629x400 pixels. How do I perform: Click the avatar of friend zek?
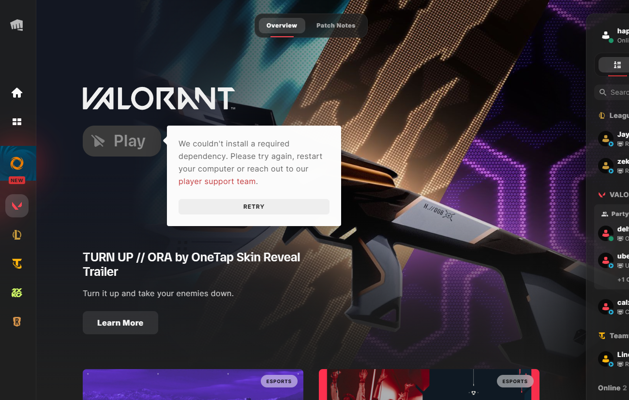[x=606, y=166]
